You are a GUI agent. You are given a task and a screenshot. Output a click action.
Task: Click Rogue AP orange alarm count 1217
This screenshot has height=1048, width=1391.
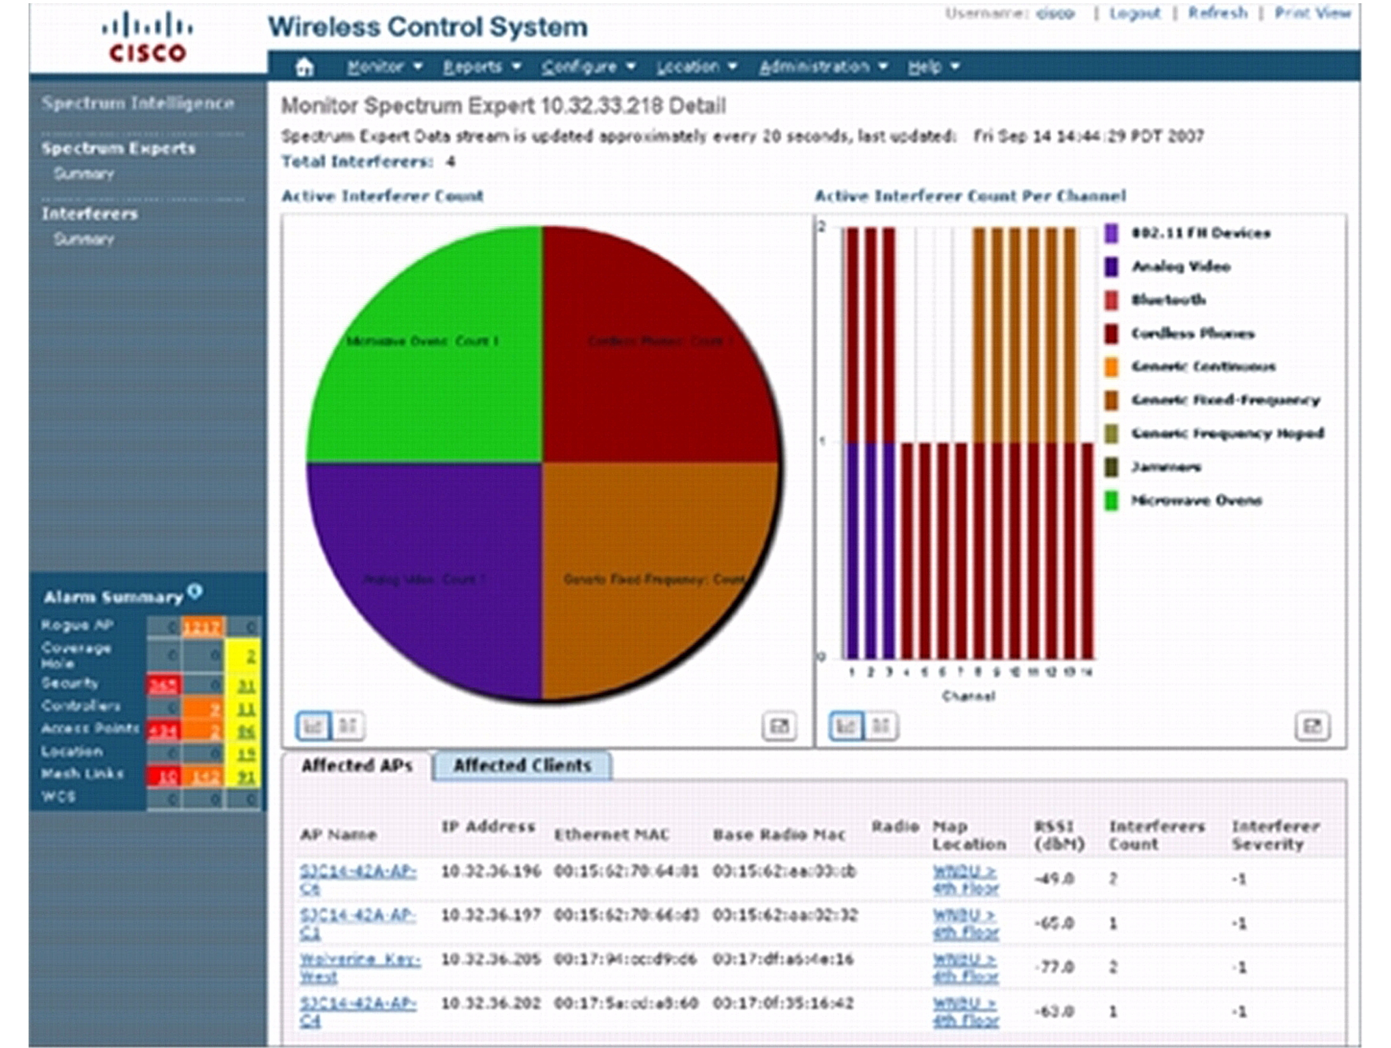202,628
